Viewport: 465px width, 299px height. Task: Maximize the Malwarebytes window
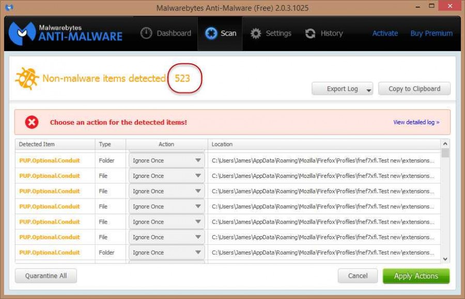point(432,6)
